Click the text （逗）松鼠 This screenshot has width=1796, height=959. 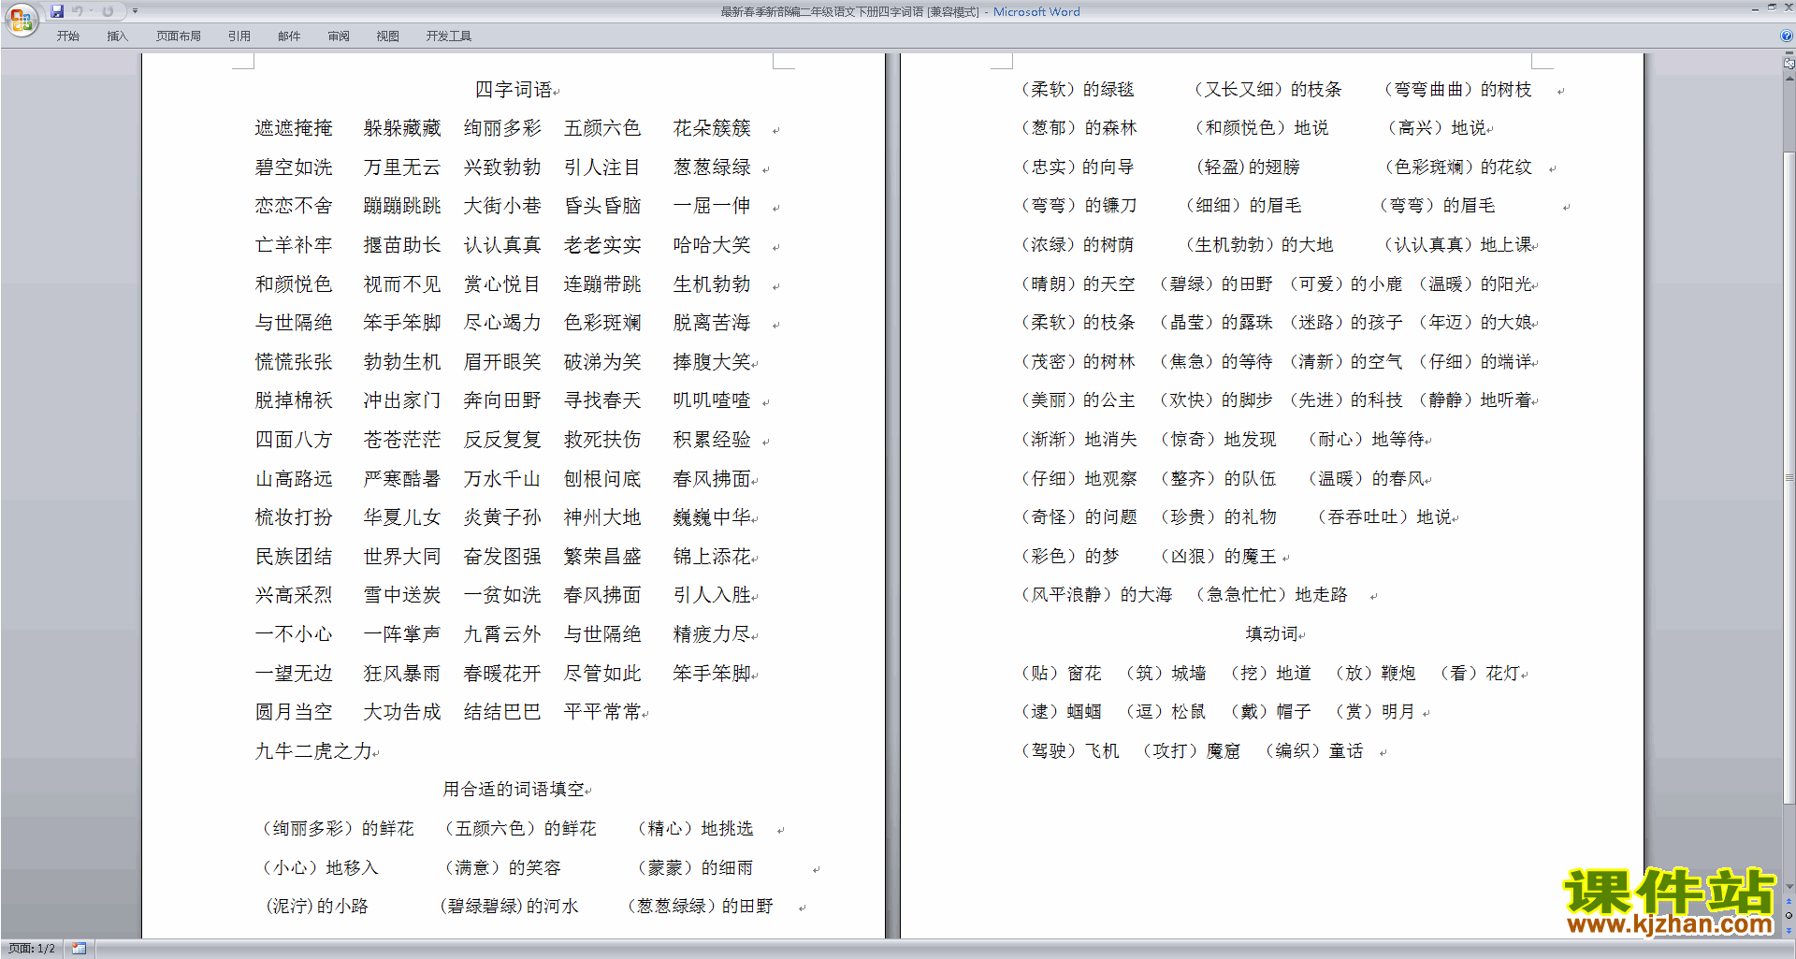[1164, 712]
